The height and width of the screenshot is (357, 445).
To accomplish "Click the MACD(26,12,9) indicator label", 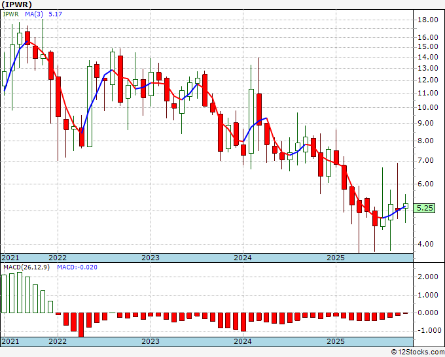I will [x=26, y=267].
